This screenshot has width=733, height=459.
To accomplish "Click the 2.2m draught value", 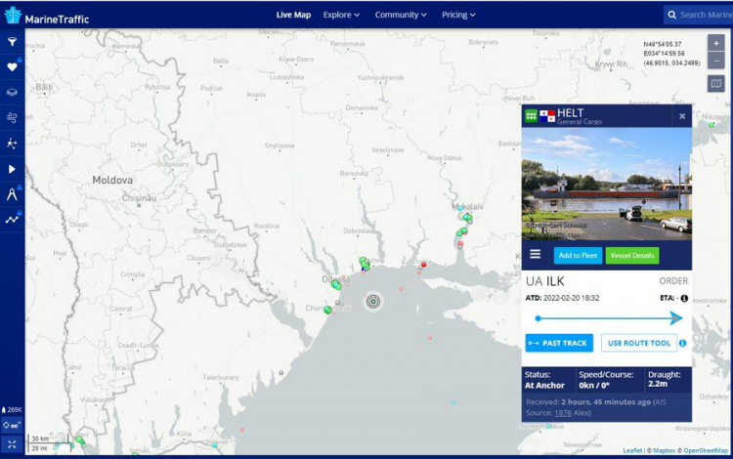I will pos(658,384).
